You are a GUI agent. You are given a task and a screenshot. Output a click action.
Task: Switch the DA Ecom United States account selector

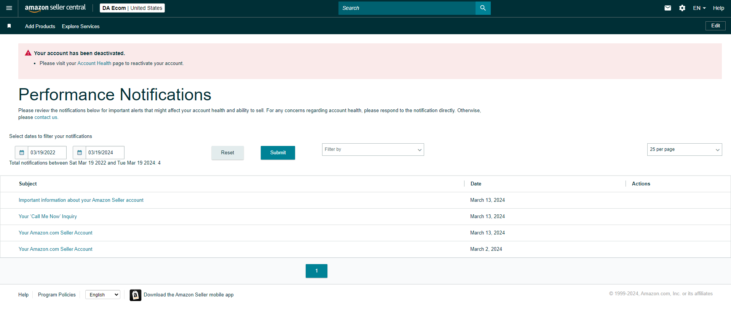[x=132, y=8]
